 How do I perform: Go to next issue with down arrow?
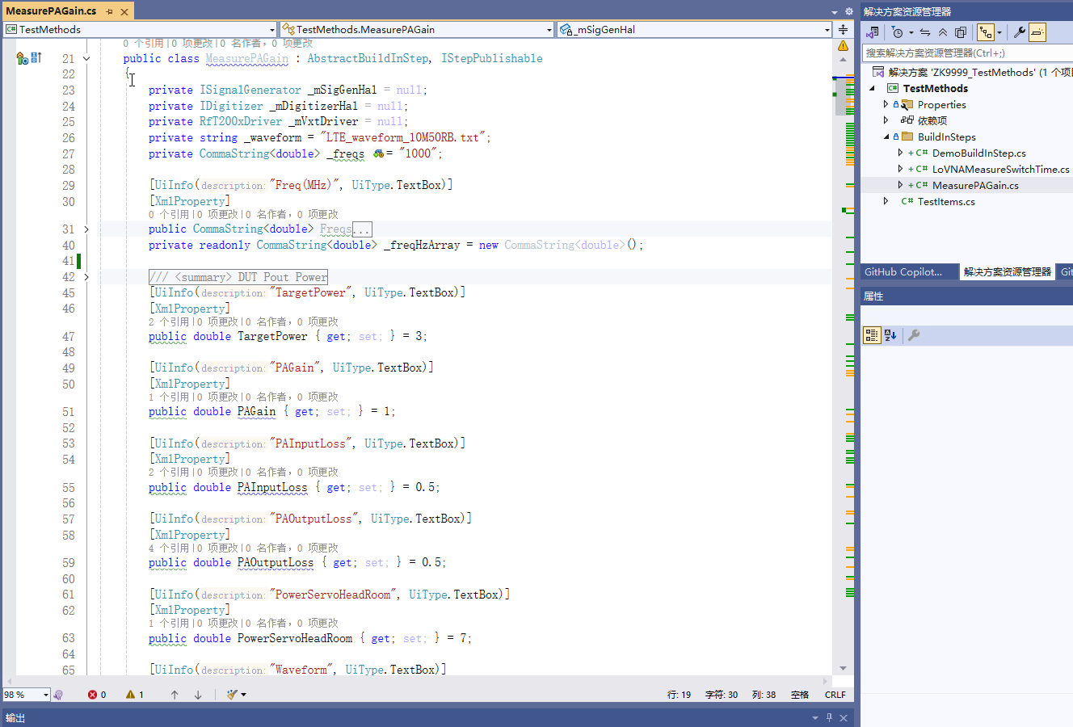tap(198, 695)
